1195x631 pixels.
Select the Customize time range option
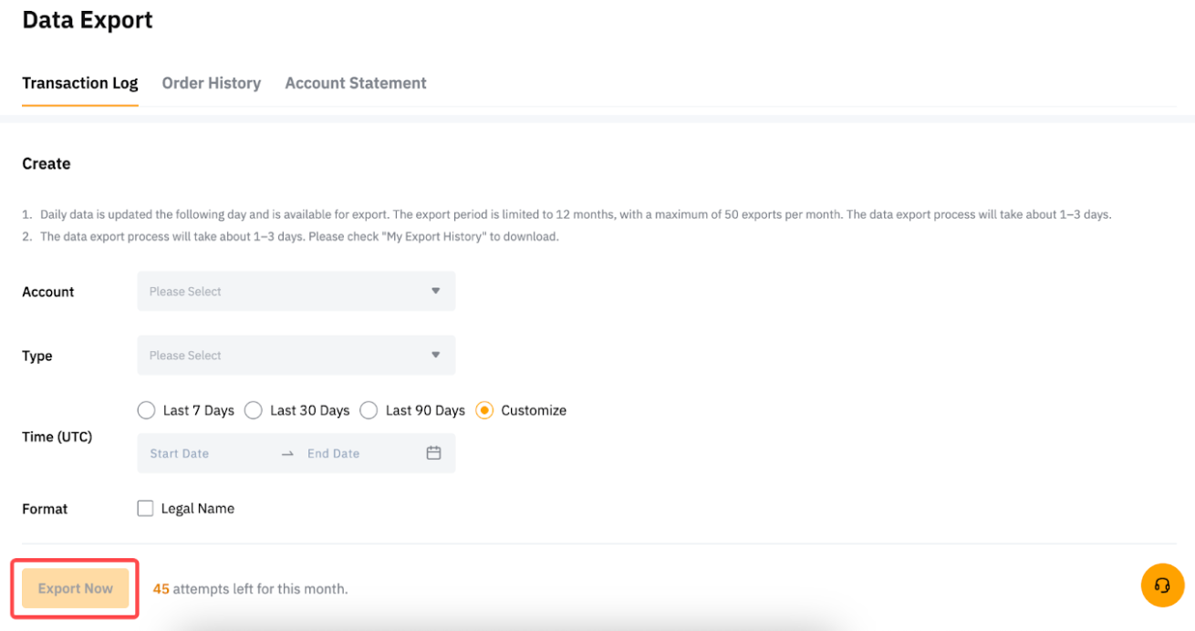pyautogui.click(x=484, y=410)
